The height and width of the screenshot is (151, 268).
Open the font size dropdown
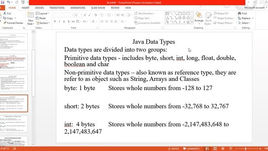click(81, 15)
